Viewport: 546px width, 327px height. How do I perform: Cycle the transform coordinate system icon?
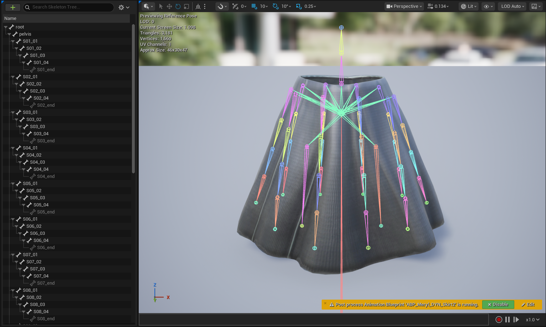click(x=198, y=6)
